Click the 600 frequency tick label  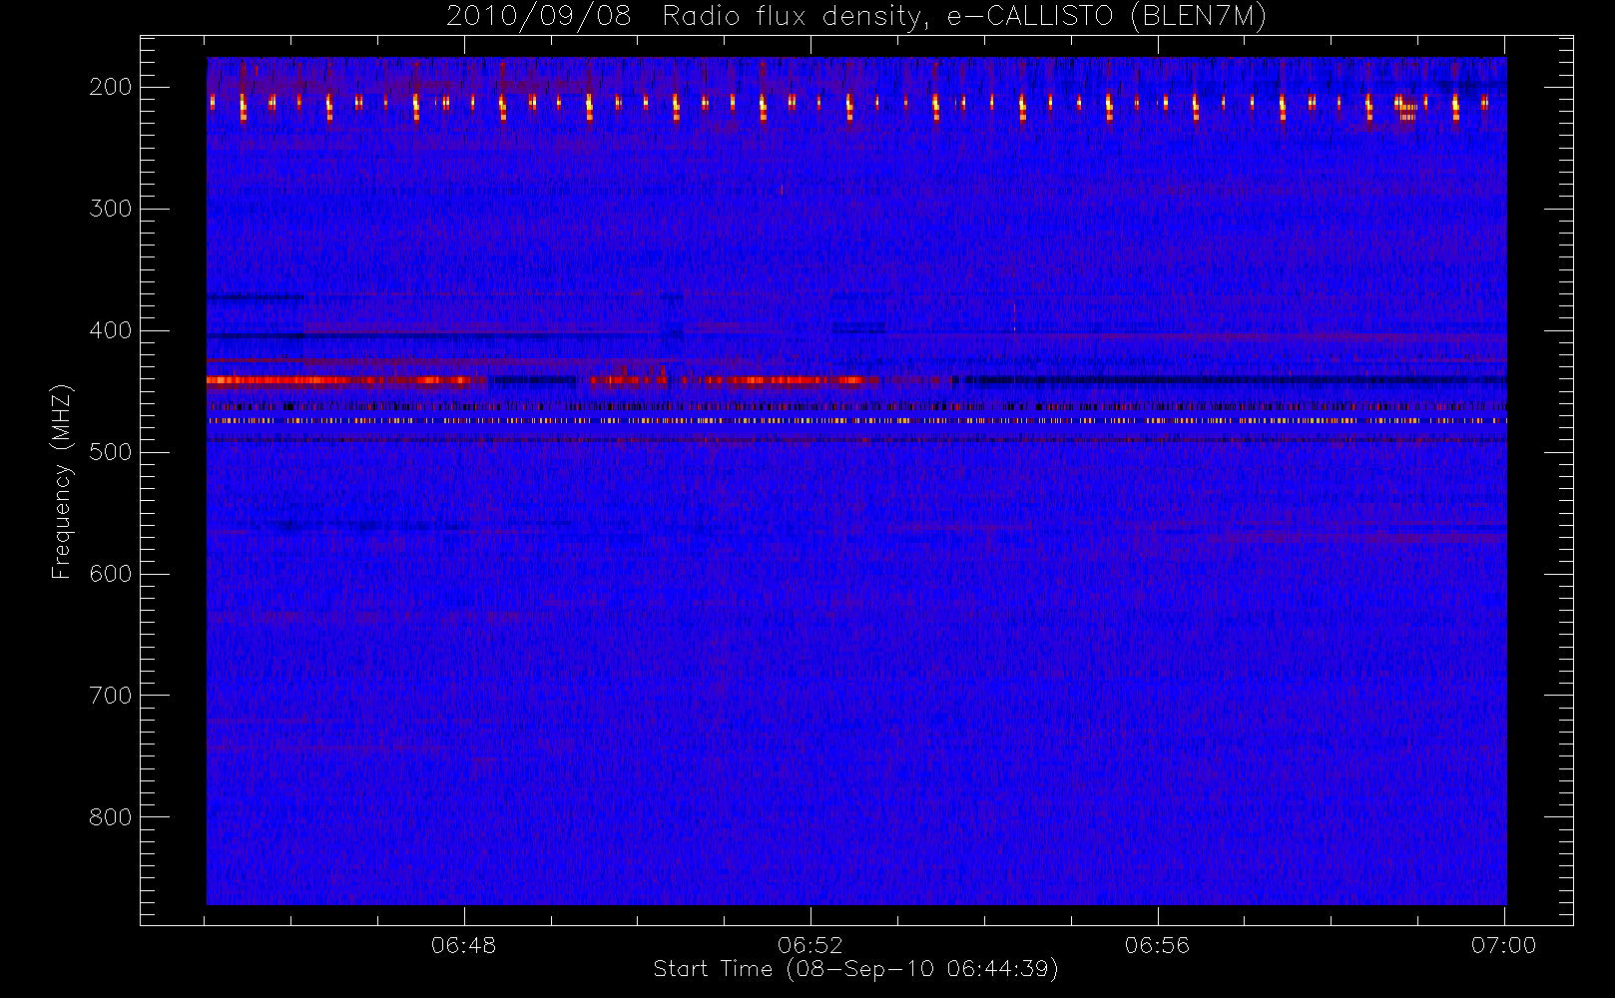(110, 574)
